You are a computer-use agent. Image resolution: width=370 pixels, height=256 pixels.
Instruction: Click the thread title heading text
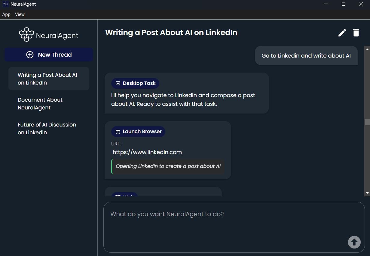coord(171,32)
